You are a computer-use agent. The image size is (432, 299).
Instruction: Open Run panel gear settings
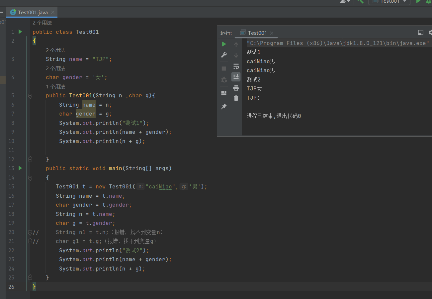(x=430, y=32)
